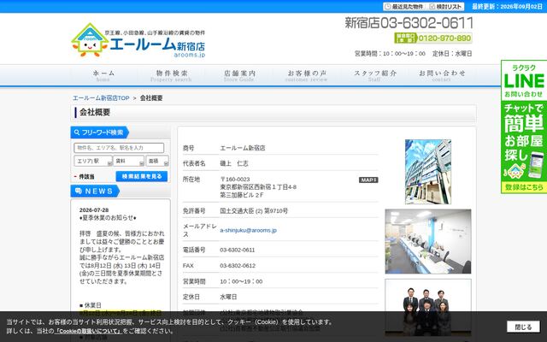Click the magnifier icon in フリーワード検索 header
Image resolution: width=547 pixels, height=342 pixels.
pos(77,133)
